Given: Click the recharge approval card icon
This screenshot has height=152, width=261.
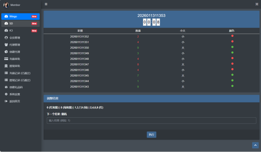Looking at the screenshot, I should pos(6,59).
